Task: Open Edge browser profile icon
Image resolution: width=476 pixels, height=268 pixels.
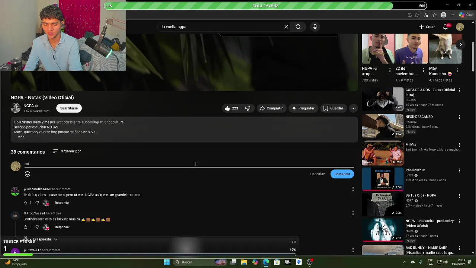Action: [443, 15]
